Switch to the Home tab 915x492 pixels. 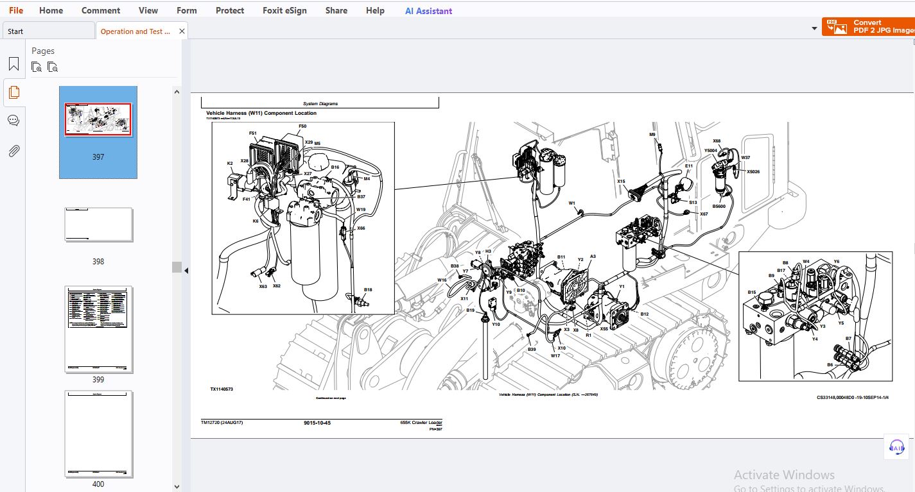[x=51, y=10]
